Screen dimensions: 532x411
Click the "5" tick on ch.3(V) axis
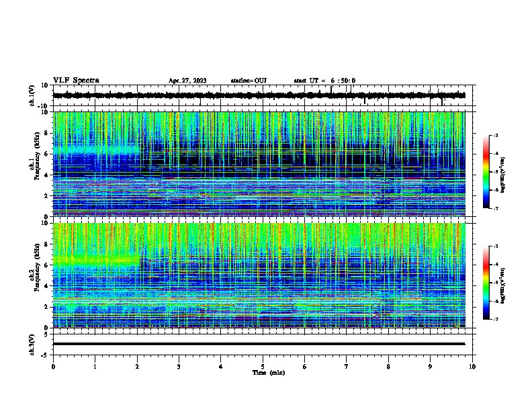coord(47,334)
